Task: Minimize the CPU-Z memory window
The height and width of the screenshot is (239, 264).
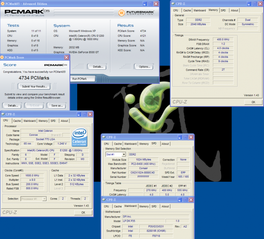Action: [x=249, y=4]
